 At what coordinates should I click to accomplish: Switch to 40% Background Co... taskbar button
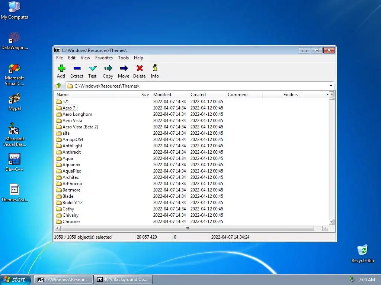coord(123,279)
